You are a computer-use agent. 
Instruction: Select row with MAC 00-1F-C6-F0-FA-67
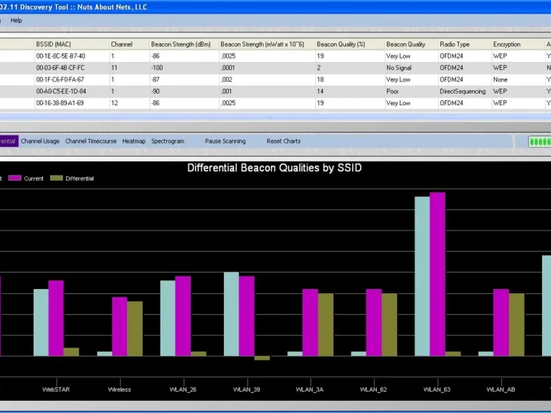tap(275, 80)
